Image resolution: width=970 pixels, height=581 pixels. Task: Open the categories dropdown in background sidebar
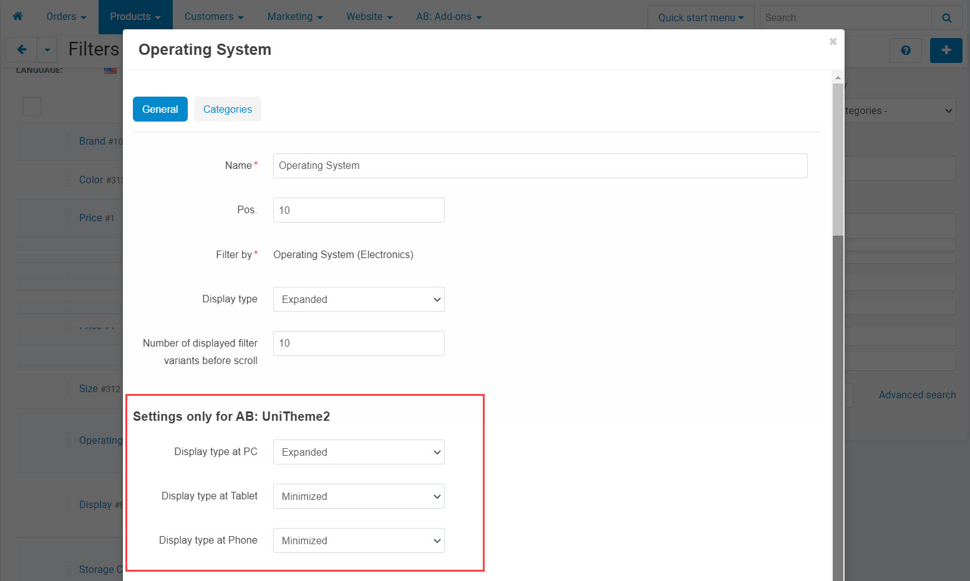tap(900, 110)
